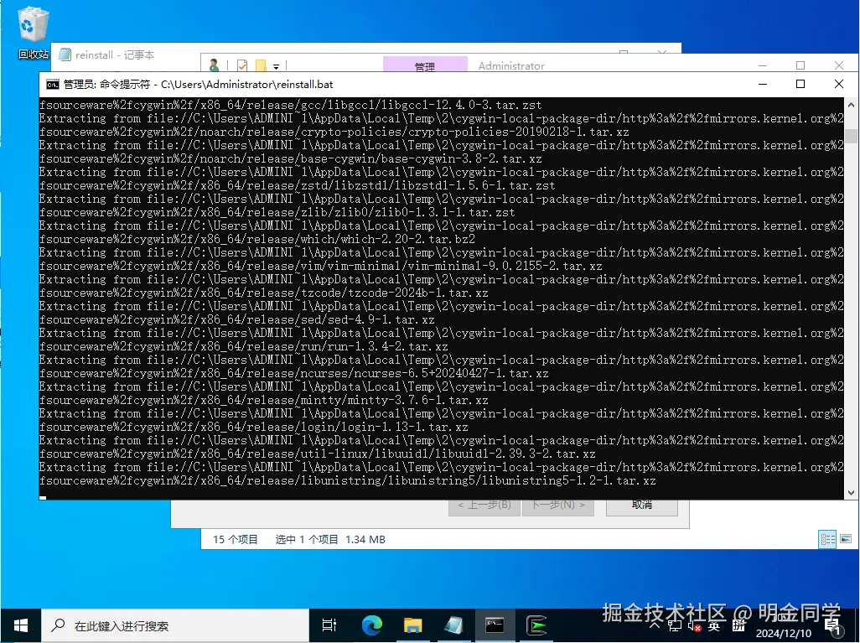Click New Folder icon in Explorer quick access toolbar
Screen dimensions: 860x643
pos(261,66)
